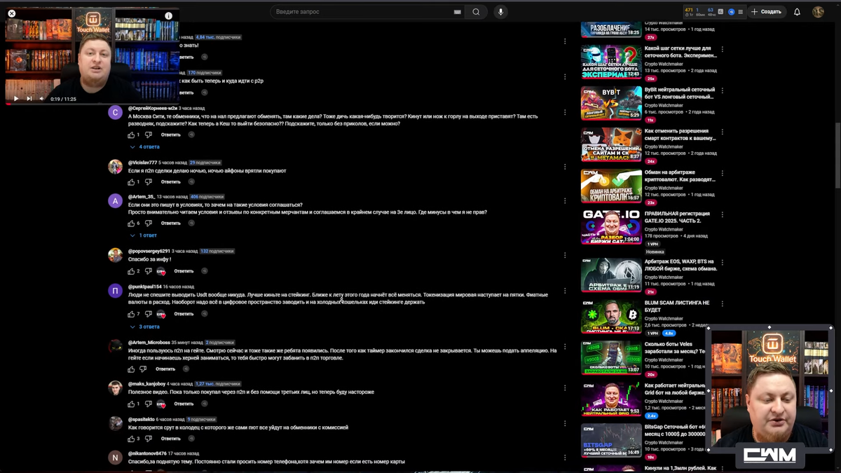The image size is (841, 473).
Task: Open video titled Арбитраж EOS, WAXP, BTS
Action: click(x=681, y=265)
